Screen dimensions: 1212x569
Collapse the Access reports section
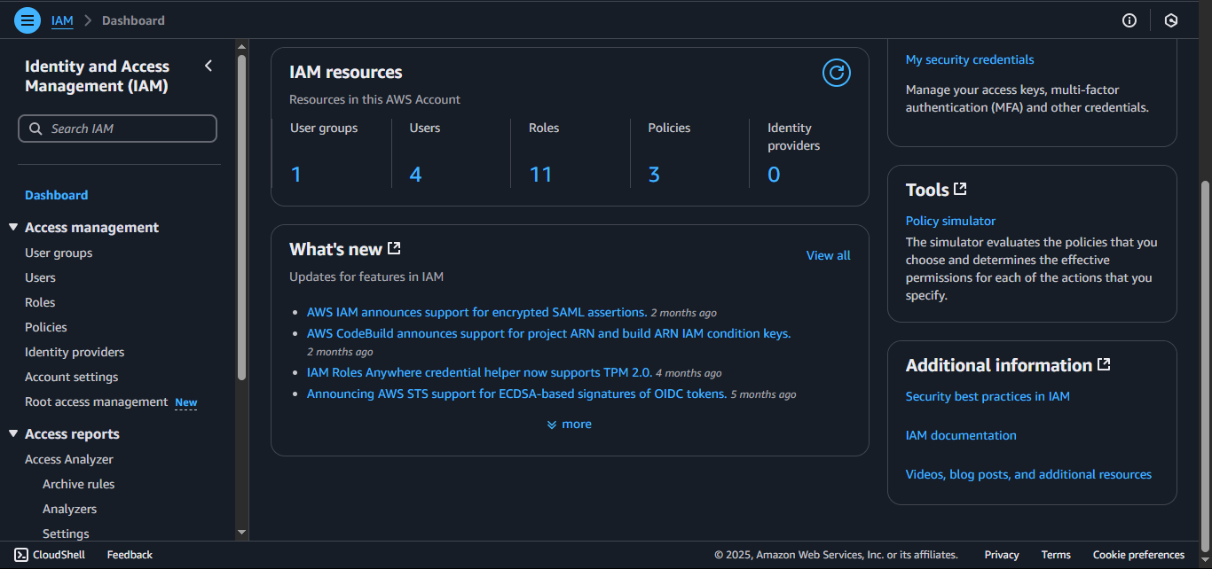[x=13, y=434]
